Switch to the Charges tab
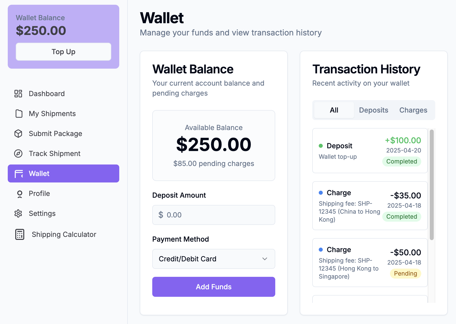The image size is (456, 324). click(413, 110)
